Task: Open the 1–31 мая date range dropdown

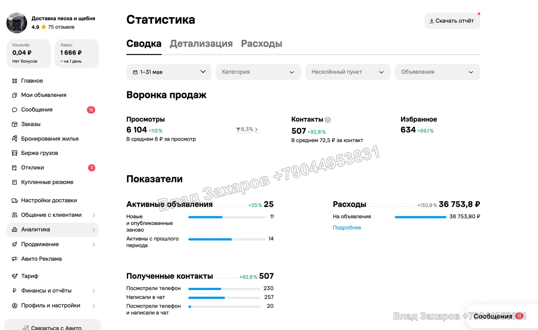Action: click(x=169, y=72)
